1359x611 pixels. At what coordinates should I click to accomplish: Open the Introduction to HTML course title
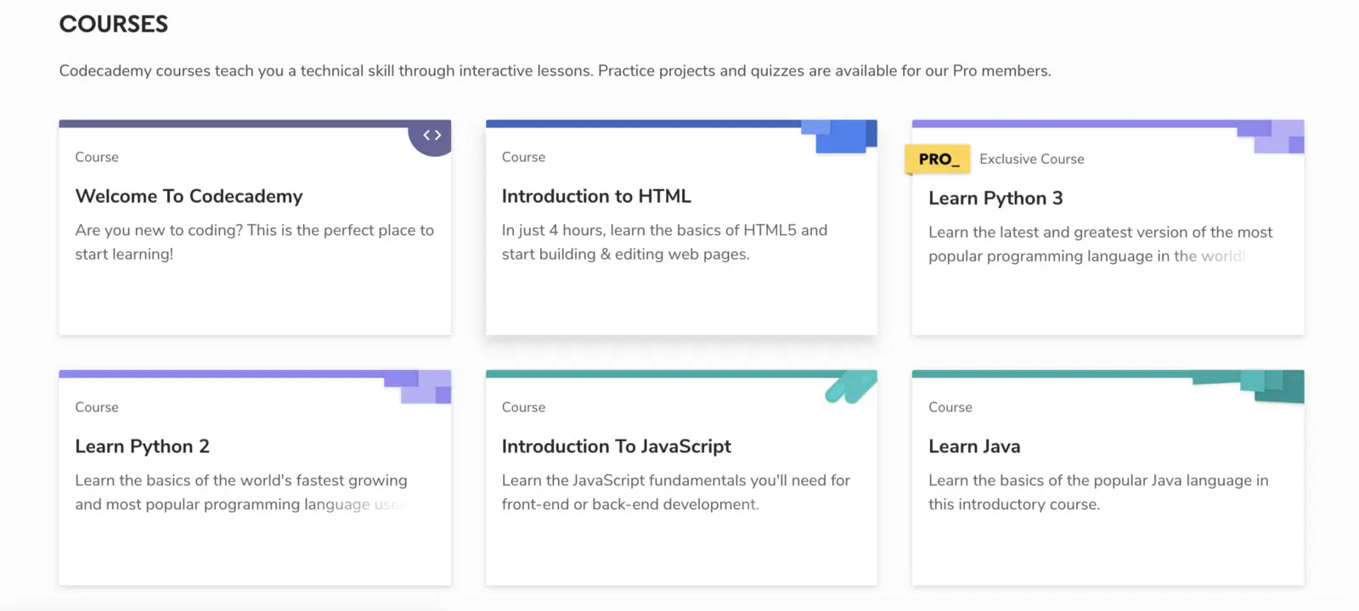point(596,196)
